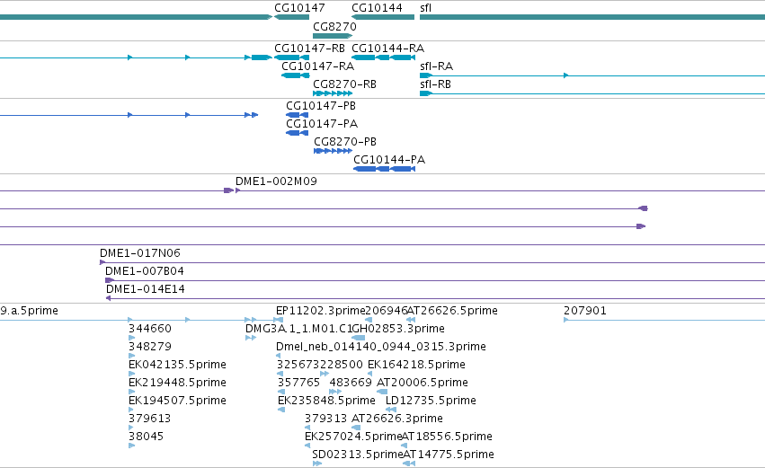The image size is (765, 468).
Task: Click the 379613 EST label
Action: pos(150,419)
